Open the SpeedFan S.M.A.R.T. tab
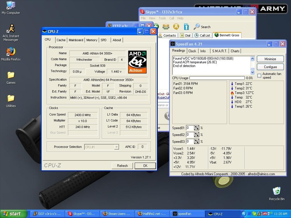 [x=220, y=51]
